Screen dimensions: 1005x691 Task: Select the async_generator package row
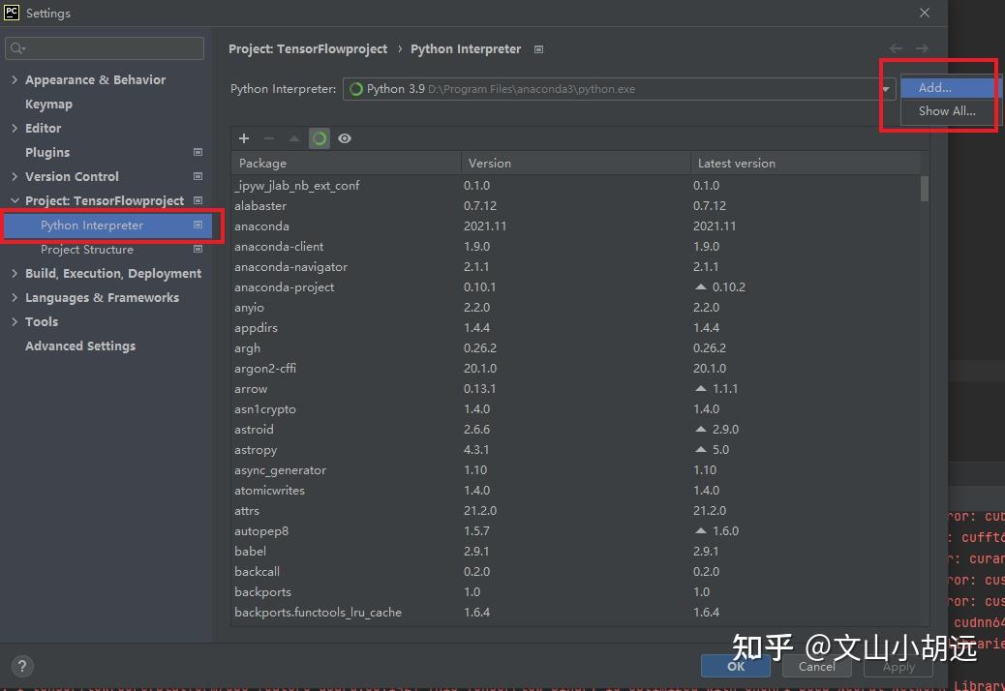pos(575,470)
